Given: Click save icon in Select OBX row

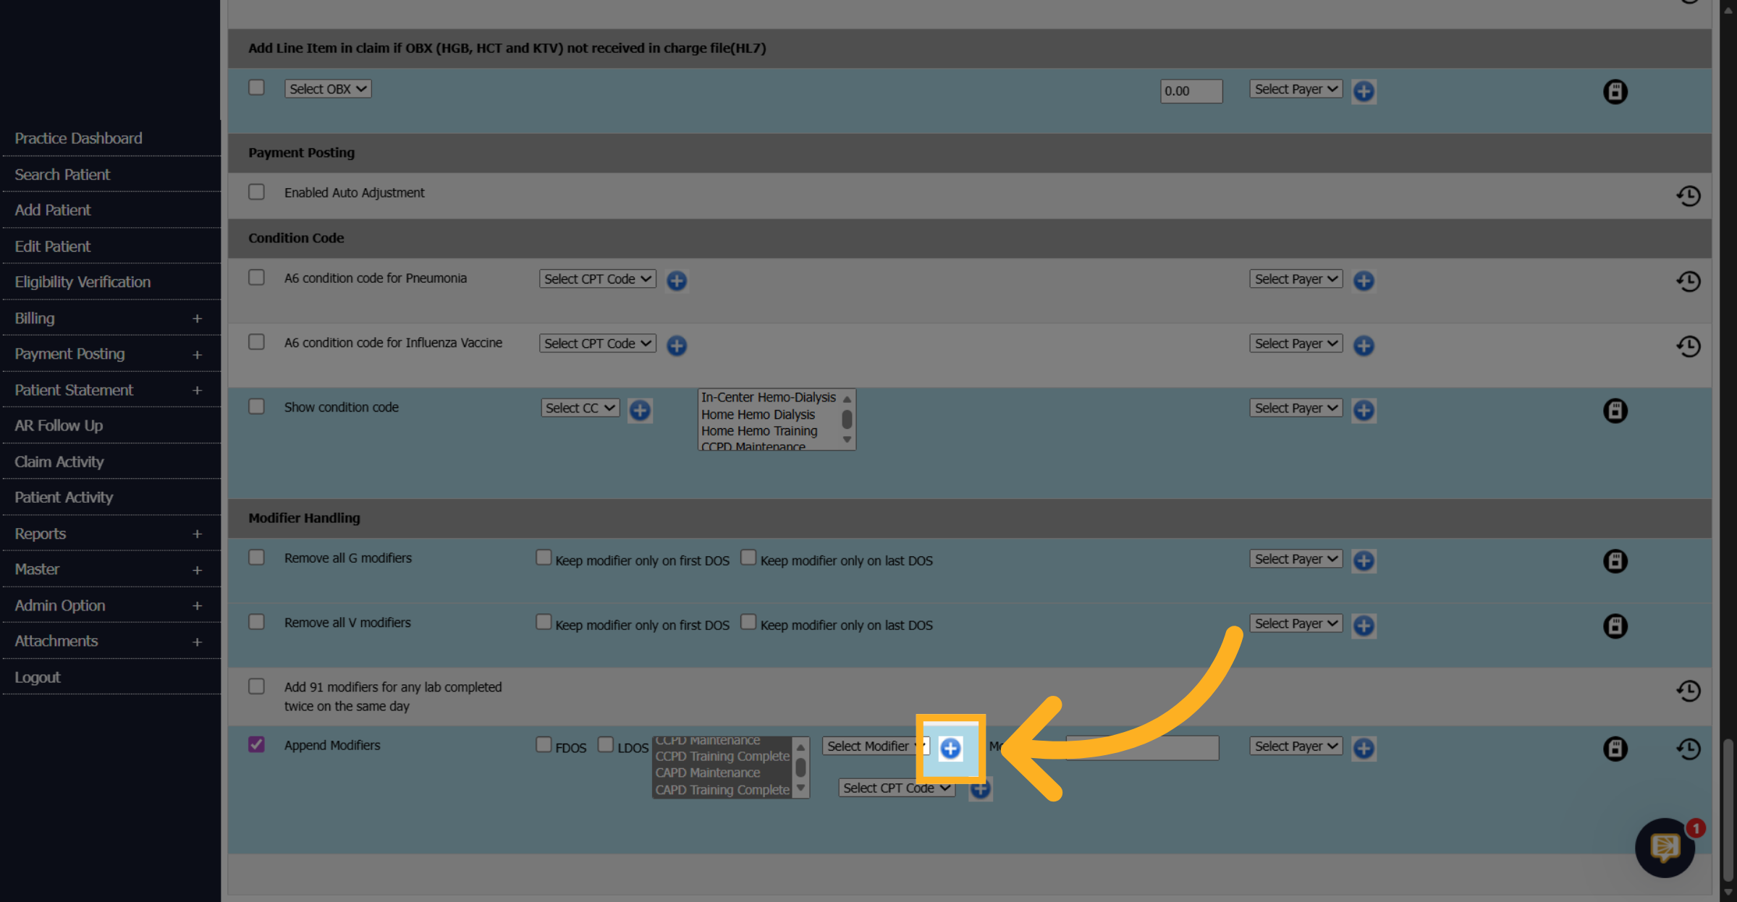Looking at the screenshot, I should [x=1615, y=92].
